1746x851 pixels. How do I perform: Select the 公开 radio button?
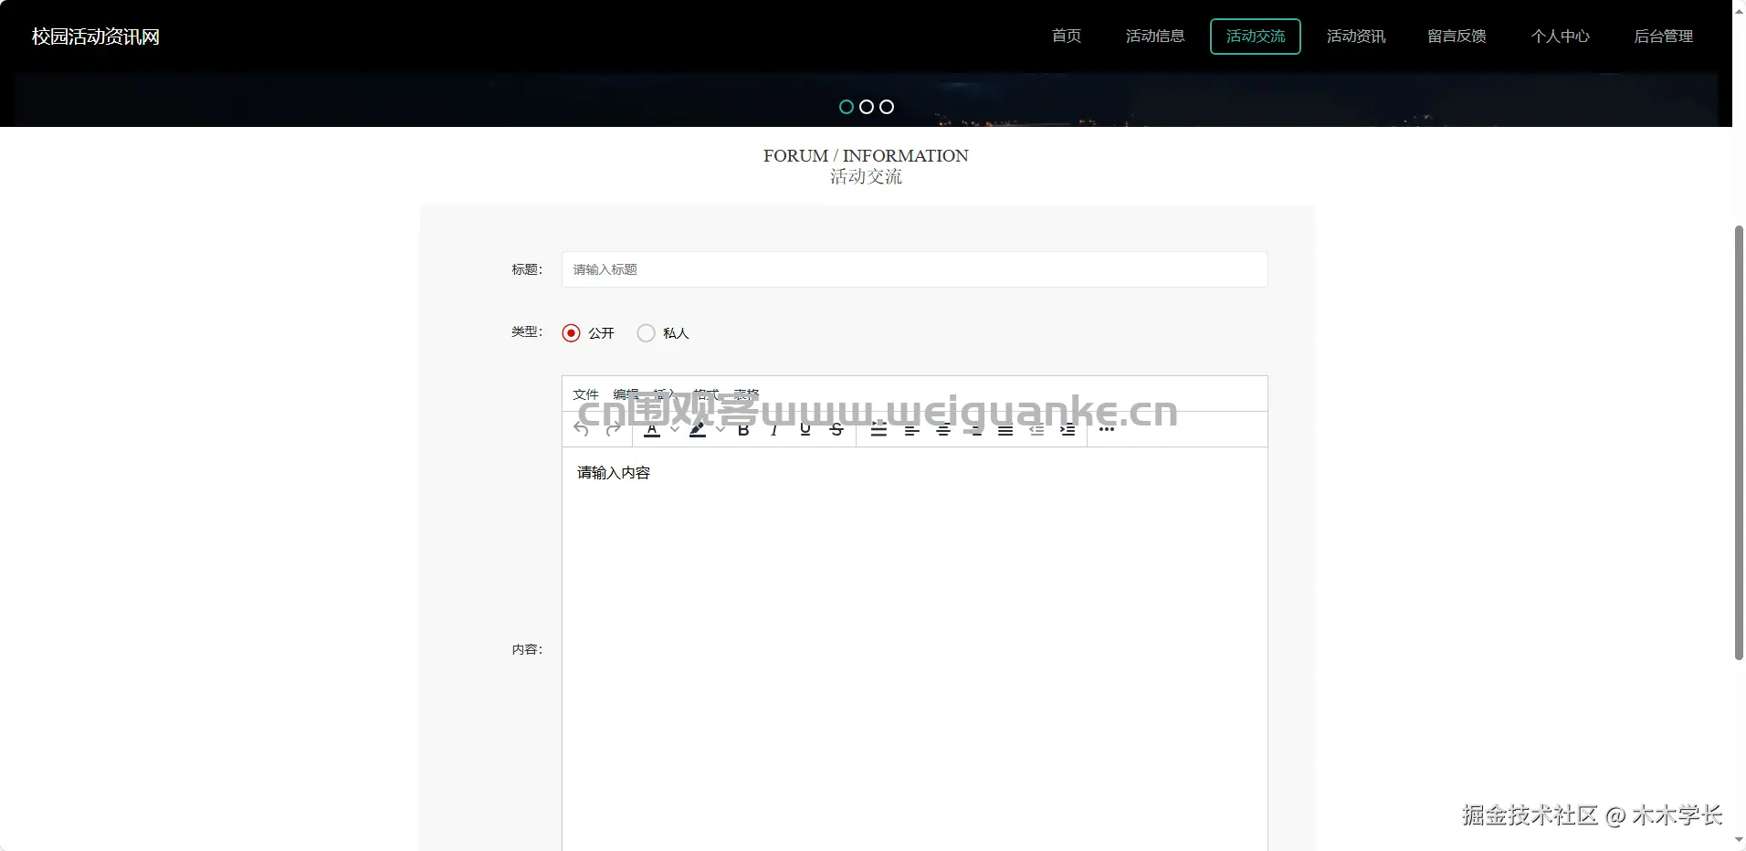(x=571, y=332)
